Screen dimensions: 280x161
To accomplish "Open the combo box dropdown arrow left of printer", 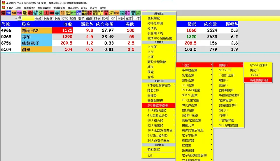I will tap(16, 18).
